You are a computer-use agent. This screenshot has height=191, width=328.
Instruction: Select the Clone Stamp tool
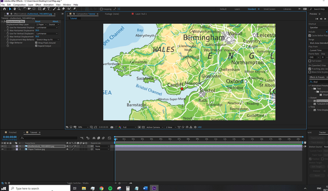coord(59,9)
